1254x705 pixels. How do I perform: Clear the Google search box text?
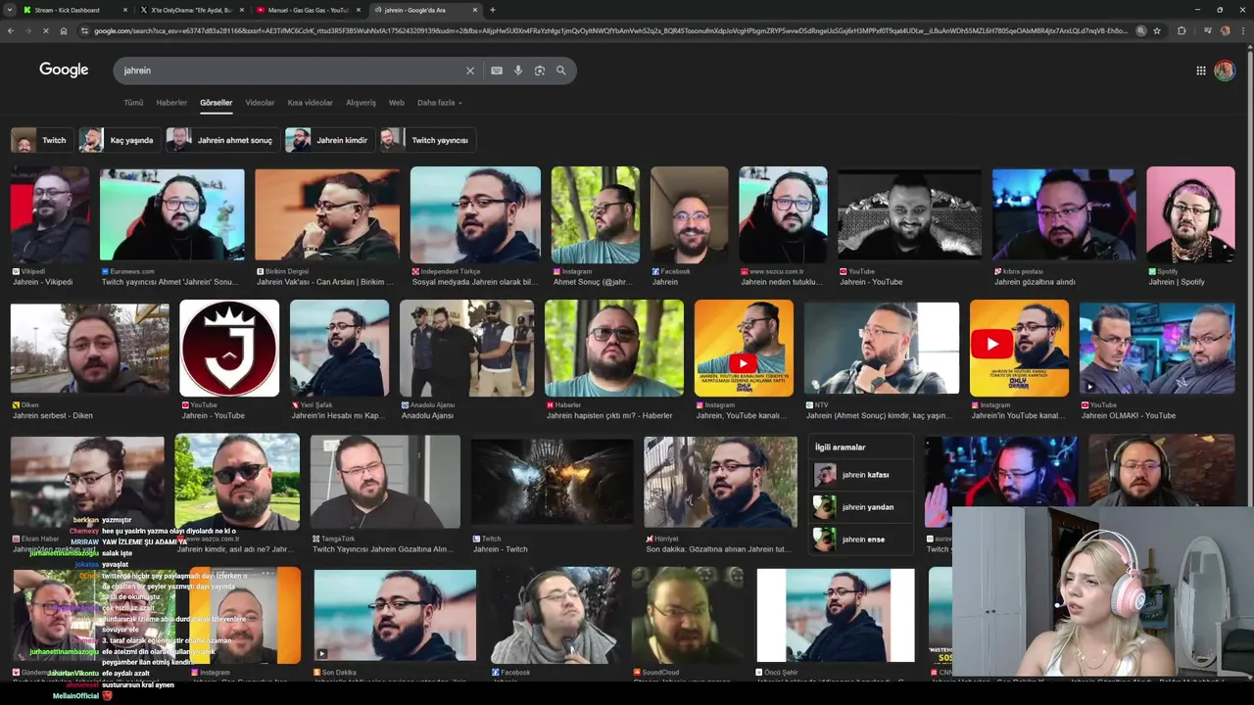coord(470,70)
